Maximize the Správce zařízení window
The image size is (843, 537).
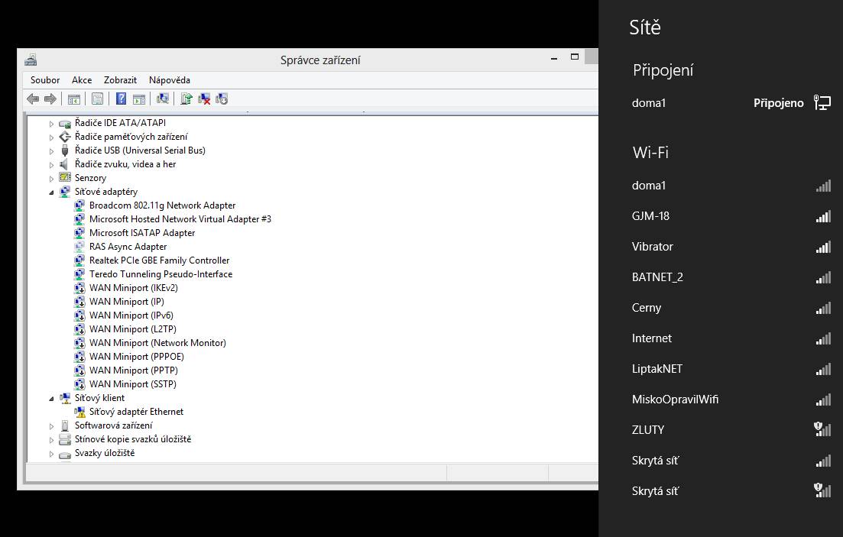[574, 57]
